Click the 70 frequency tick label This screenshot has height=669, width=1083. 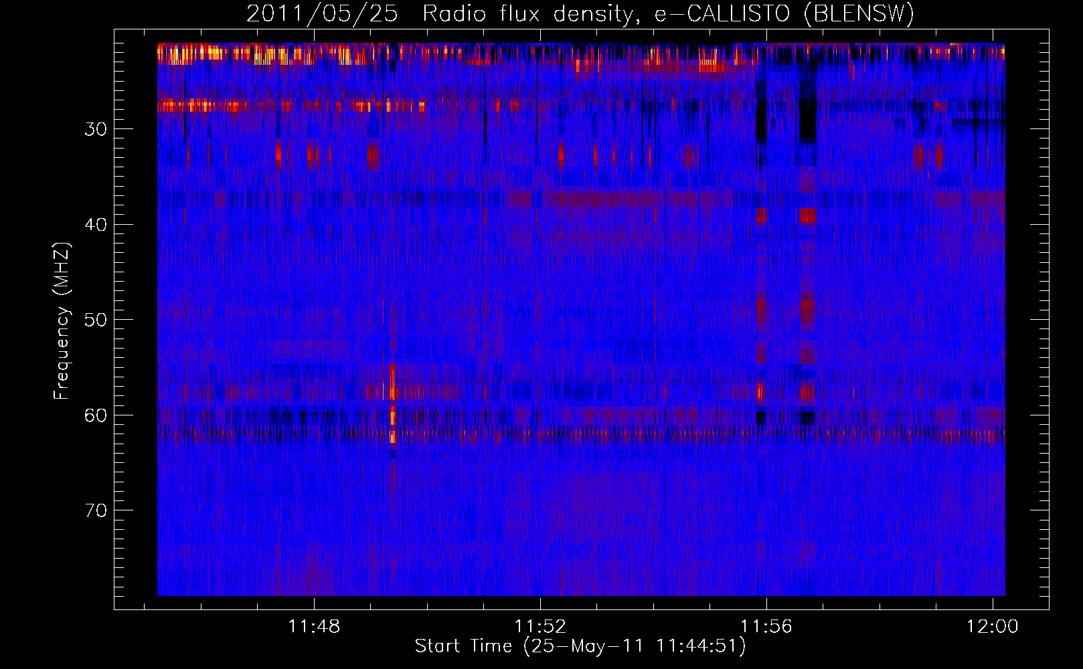[x=96, y=510]
